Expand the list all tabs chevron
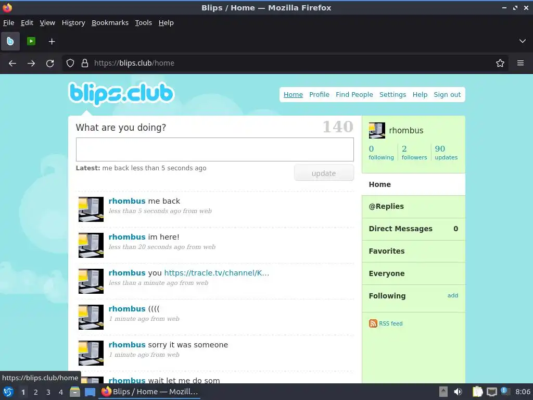Screen dimensions: 533x400 click(523, 41)
